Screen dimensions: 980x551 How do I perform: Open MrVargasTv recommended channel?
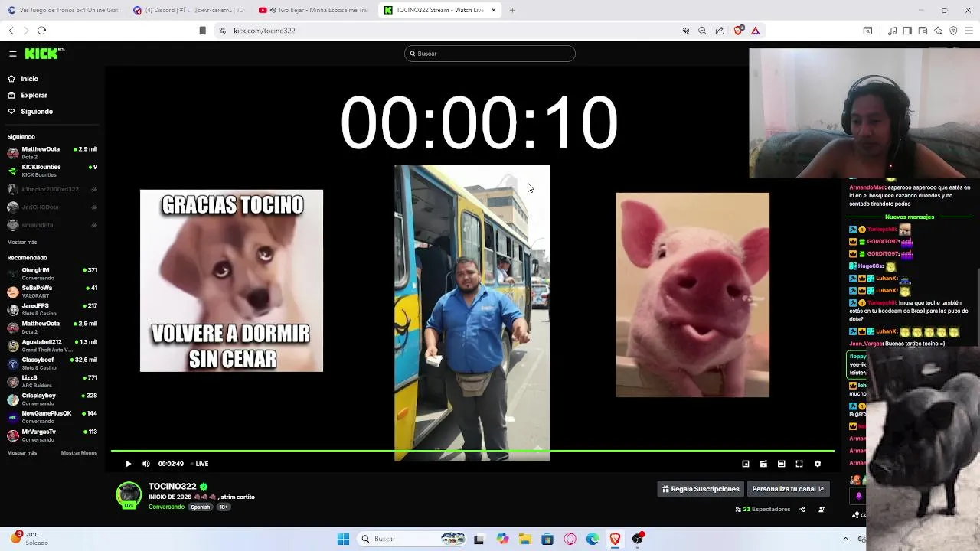click(52, 435)
